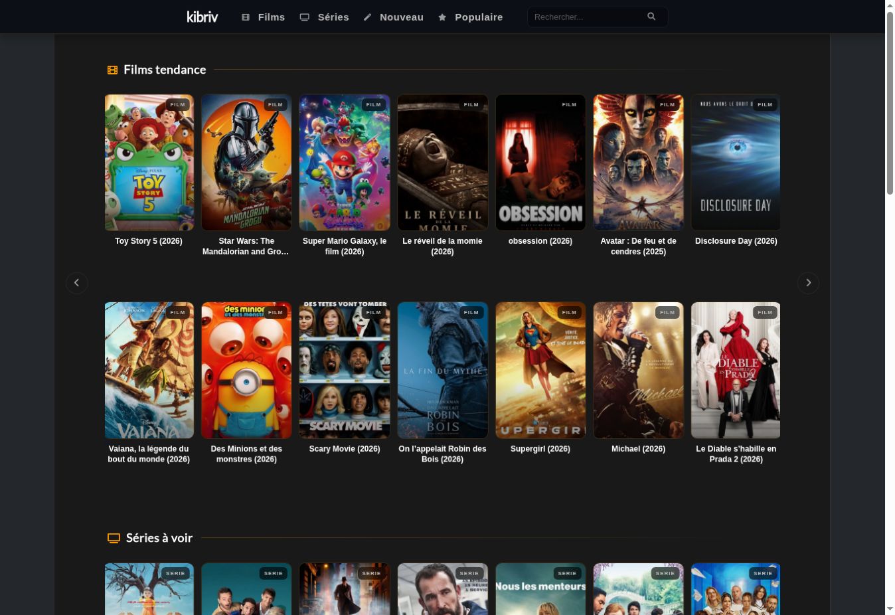
Task: Click the kibriv logo
Action: pyautogui.click(x=203, y=17)
